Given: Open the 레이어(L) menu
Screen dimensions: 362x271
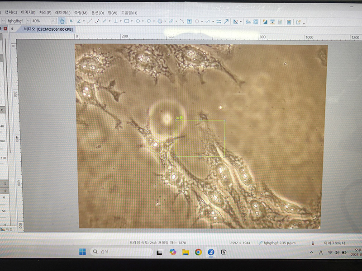Looking at the screenshot, I should point(62,13).
